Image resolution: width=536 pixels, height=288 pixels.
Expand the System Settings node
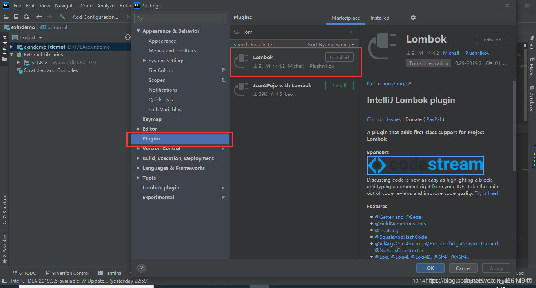pyautogui.click(x=144, y=61)
